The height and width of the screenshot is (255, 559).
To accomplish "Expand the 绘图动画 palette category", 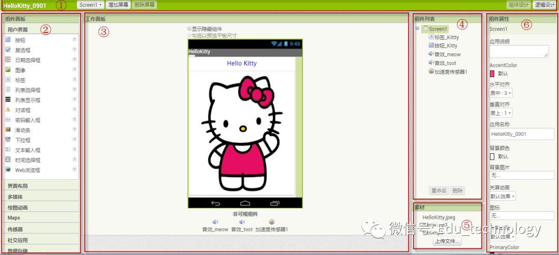I will (41, 208).
